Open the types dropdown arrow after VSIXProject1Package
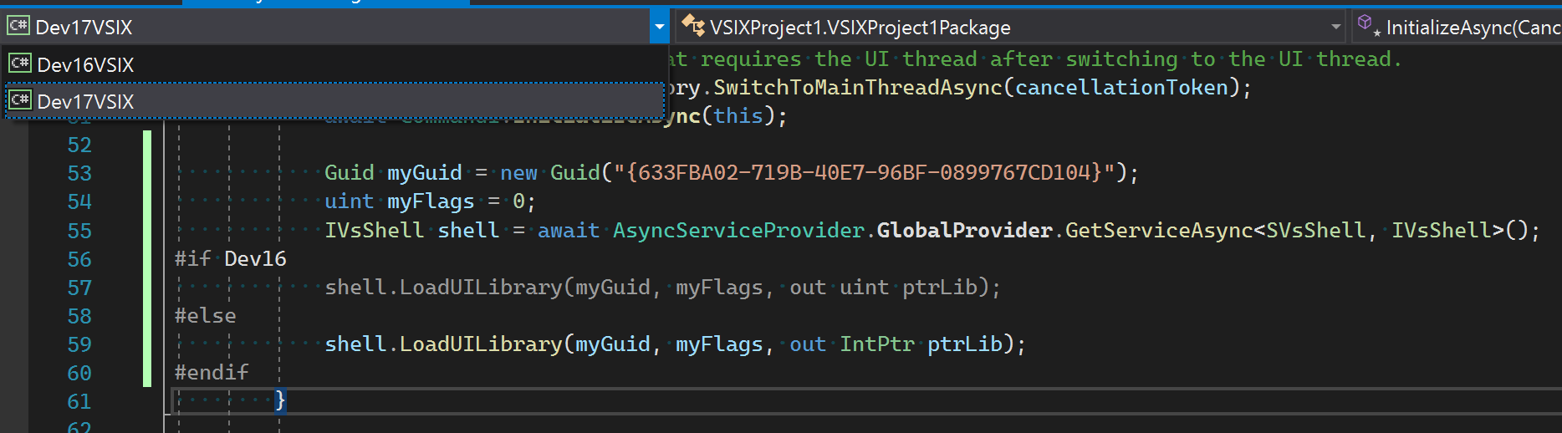The image size is (1562, 433). [1335, 27]
